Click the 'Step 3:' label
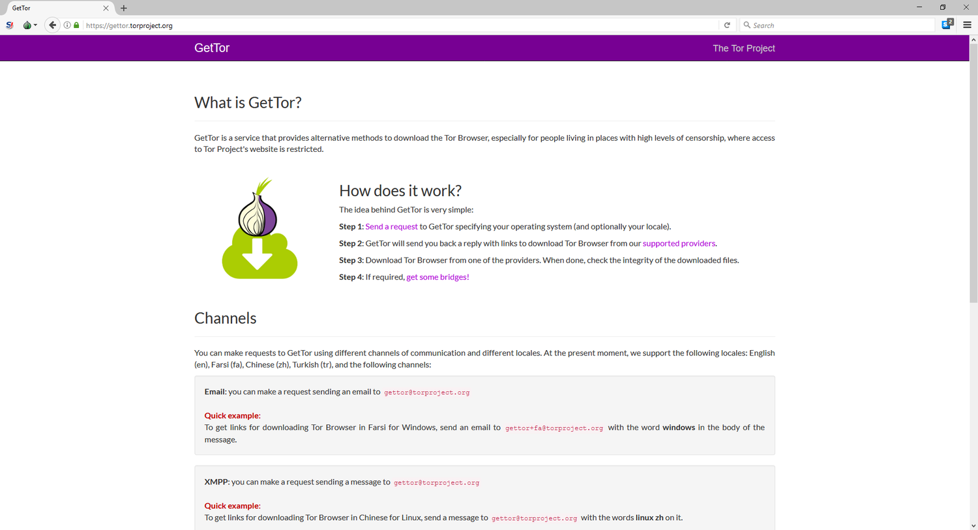 (x=351, y=260)
